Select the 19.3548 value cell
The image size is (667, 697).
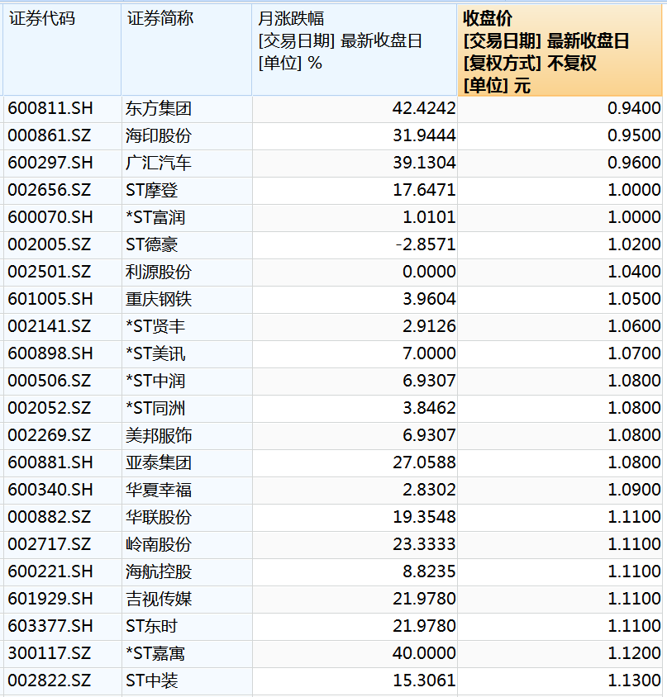(x=355, y=518)
